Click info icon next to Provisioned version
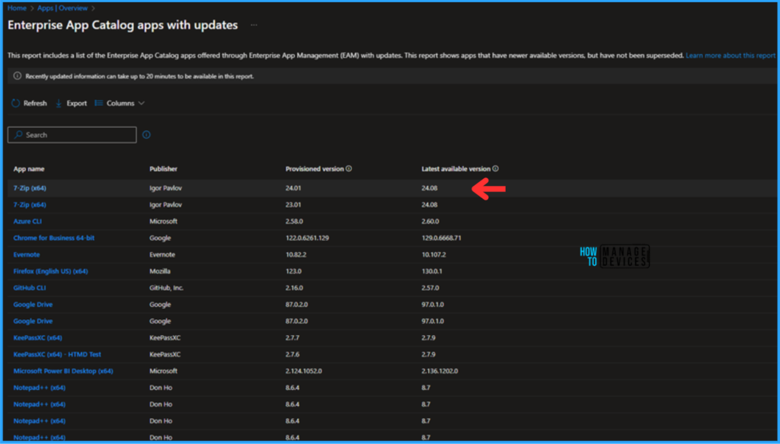780x444 pixels. coord(349,168)
